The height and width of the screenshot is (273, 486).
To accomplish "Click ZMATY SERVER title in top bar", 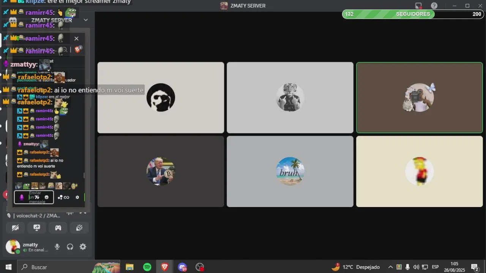I will [248, 6].
